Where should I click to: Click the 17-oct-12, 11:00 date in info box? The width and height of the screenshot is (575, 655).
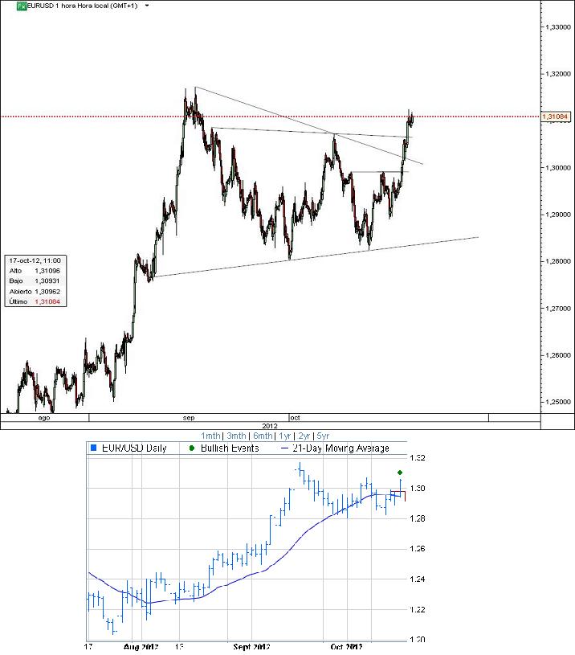[x=35, y=260]
